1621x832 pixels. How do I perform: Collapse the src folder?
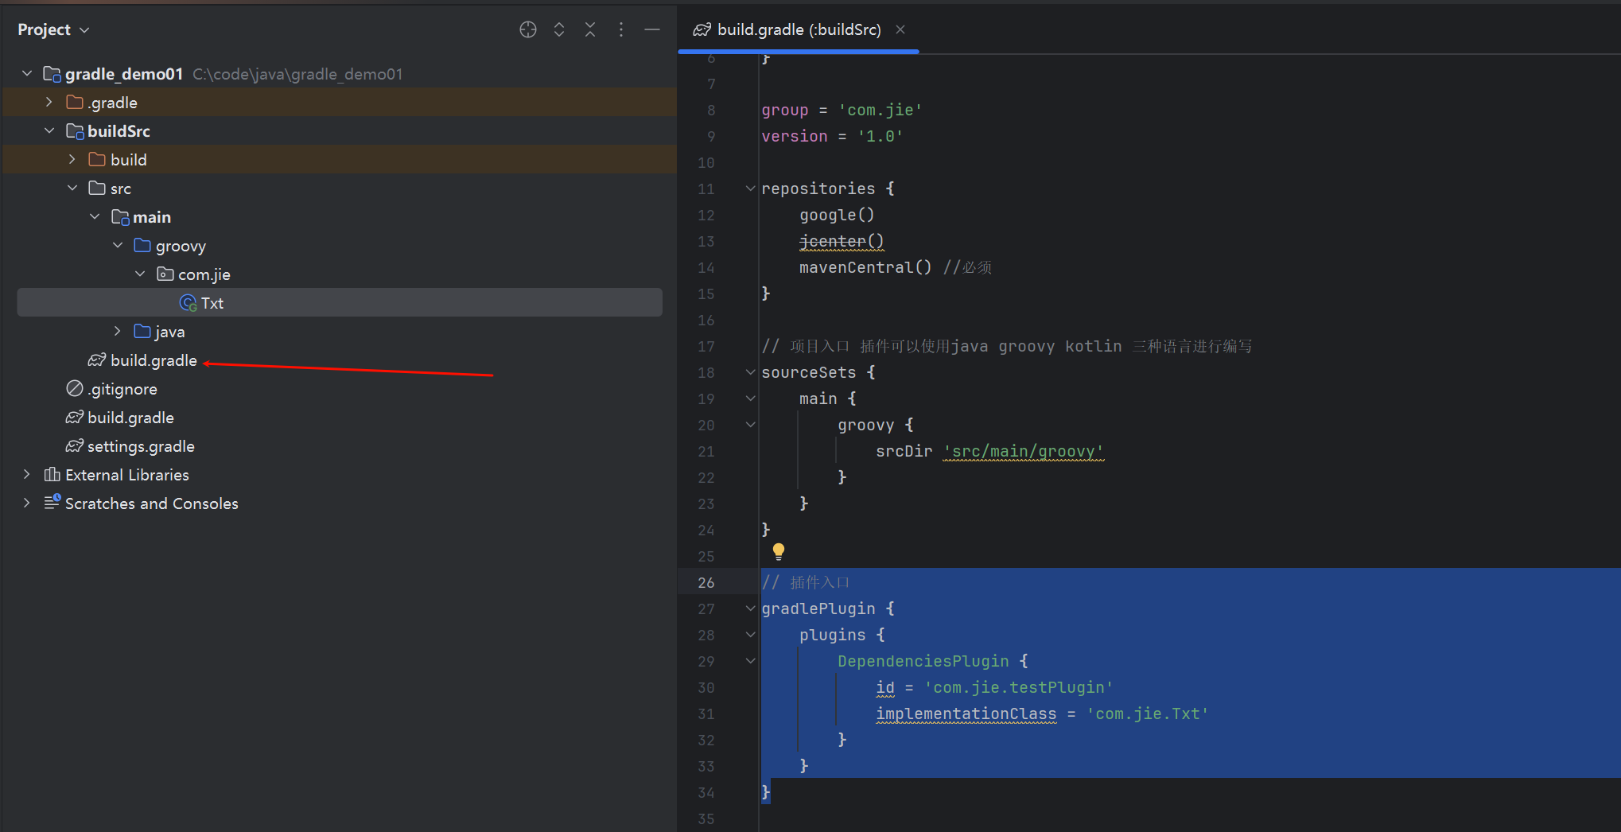(72, 189)
